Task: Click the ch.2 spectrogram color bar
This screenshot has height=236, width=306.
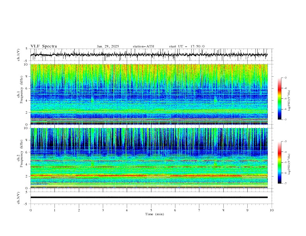Action: pos(279,162)
